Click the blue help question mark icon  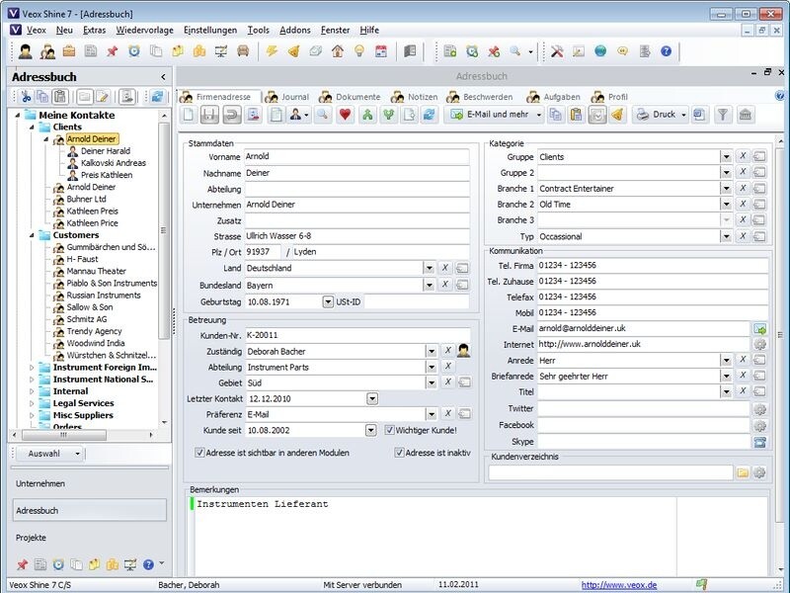coord(666,51)
